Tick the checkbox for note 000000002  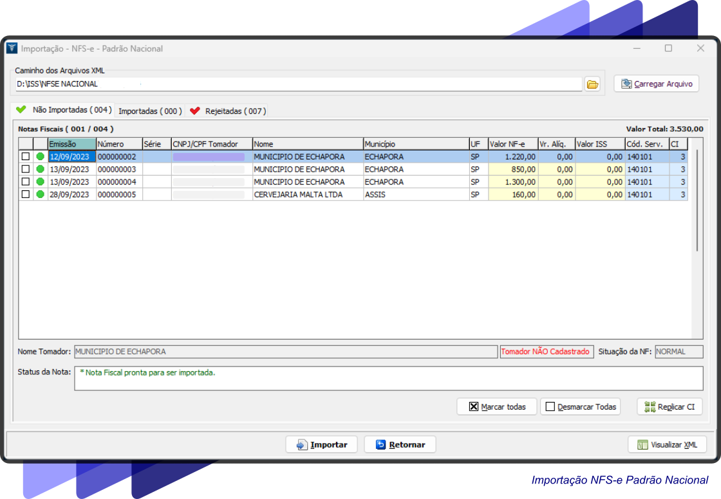coord(26,157)
